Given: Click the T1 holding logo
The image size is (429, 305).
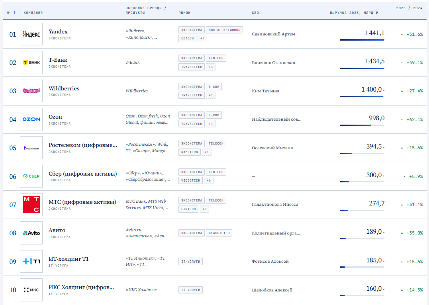Looking at the screenshot, I should 31,262.
